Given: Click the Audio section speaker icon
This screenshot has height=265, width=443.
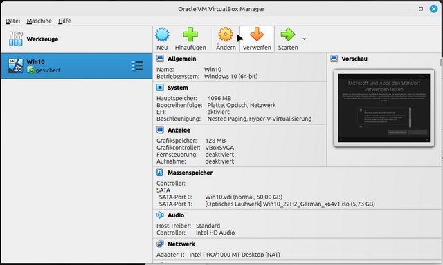Looking at the screenshot, I should tap(160, 215).
